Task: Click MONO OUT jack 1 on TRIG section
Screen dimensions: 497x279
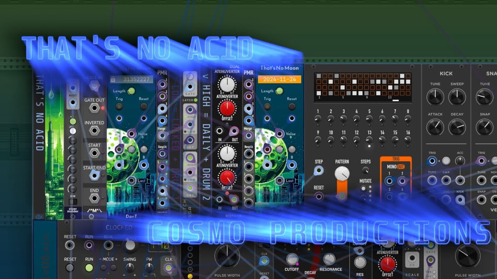Action: click(389, 181)
